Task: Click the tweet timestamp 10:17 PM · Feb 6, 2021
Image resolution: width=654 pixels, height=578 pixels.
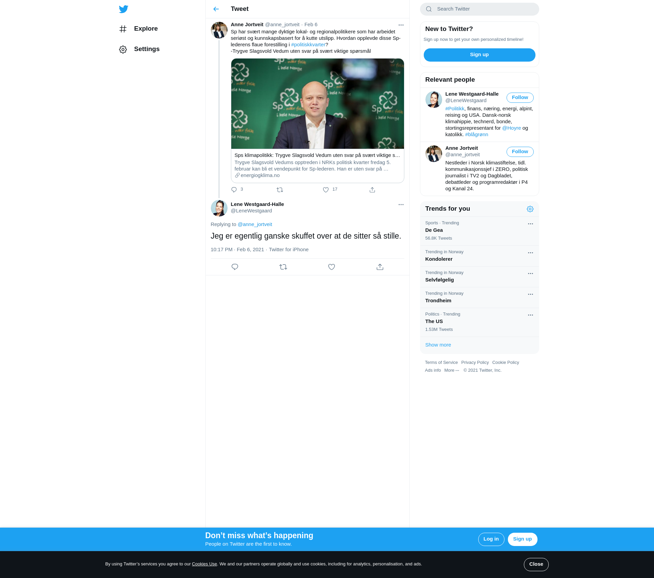Action: click(x=237, y=250)
